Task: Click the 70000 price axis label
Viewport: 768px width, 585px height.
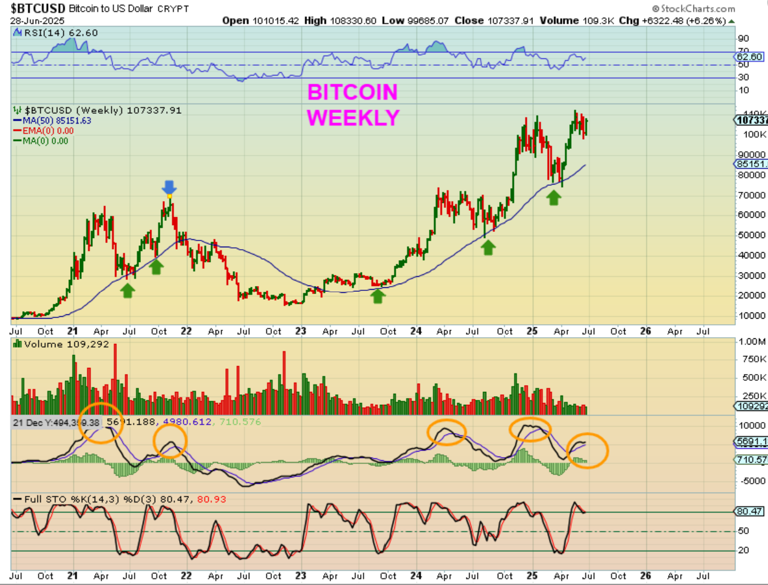Action: 752,195
